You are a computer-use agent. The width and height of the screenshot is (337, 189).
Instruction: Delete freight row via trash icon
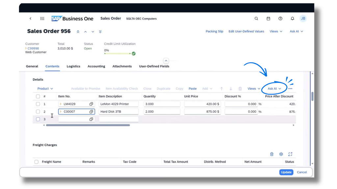pos(272,154)
